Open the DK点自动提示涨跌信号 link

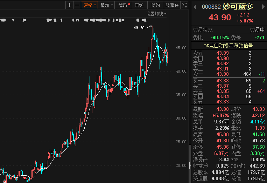pos(229,46)
